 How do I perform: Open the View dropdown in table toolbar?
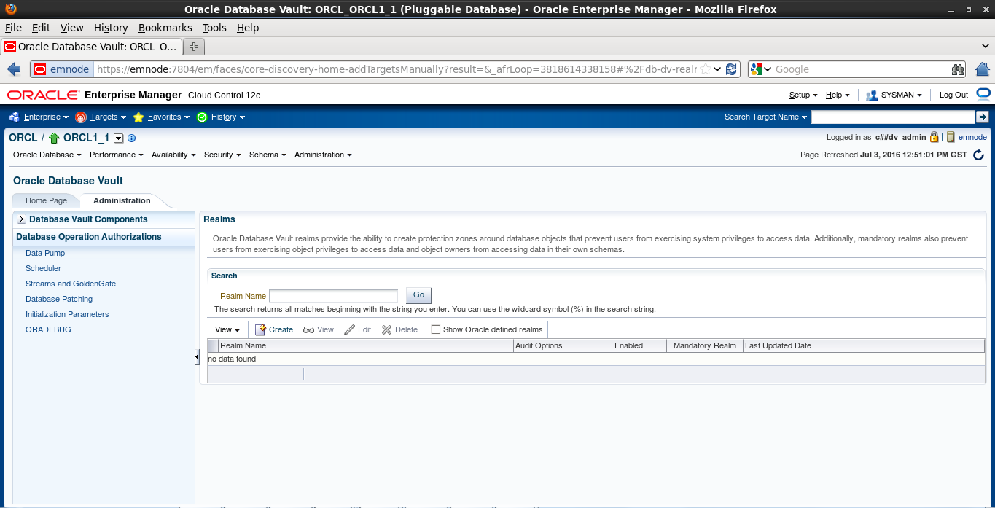(x=227, y=329)
